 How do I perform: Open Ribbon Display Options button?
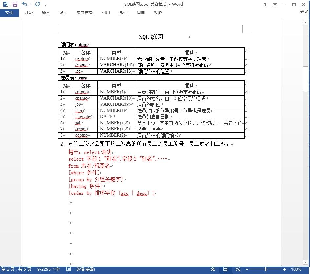tap(275, 4)
